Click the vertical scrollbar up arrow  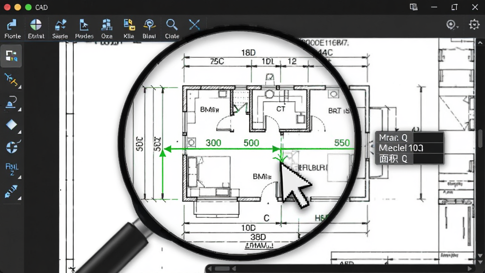pos(480,43)
